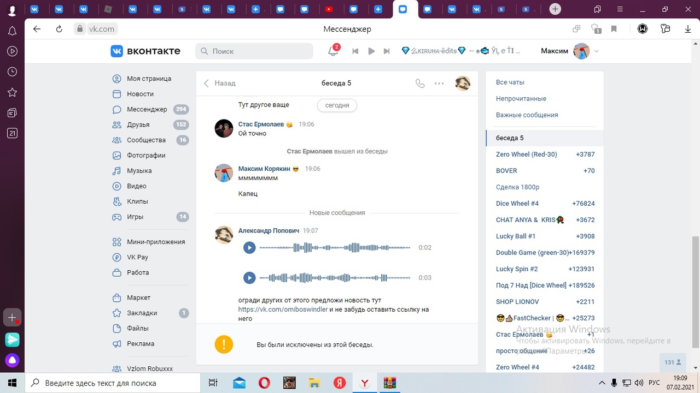The height and width of the screenshot is (393, 700).
Task: Play the second voice message (0:03)
Action: pos(249,278)
